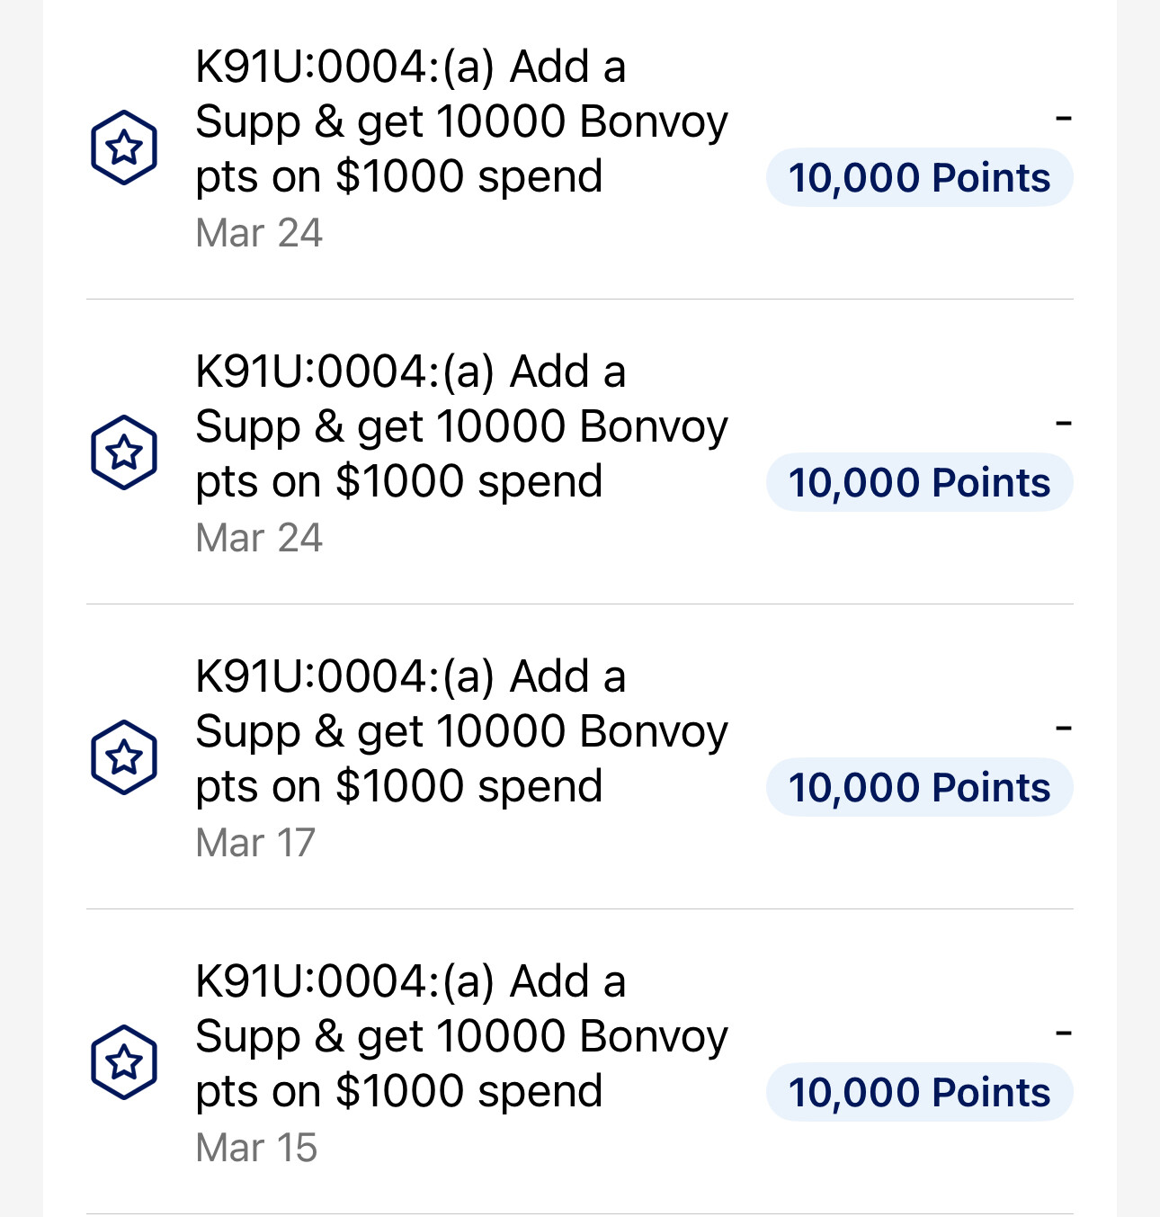Tap the star hexagon icon of the second Mar 24 entry
The height and width of the screenshot is (1217, 1160).
pyautogui.click(x=124, y=452)
